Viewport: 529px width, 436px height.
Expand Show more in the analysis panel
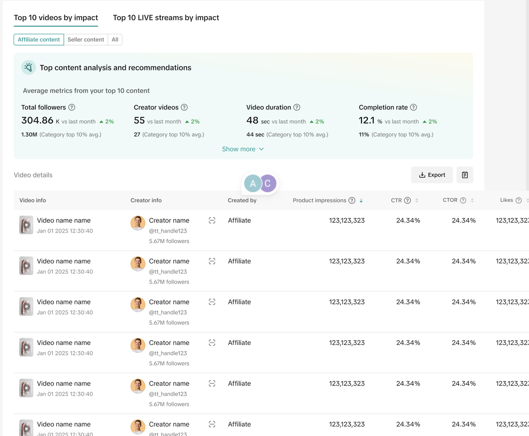tap(243, 149)
